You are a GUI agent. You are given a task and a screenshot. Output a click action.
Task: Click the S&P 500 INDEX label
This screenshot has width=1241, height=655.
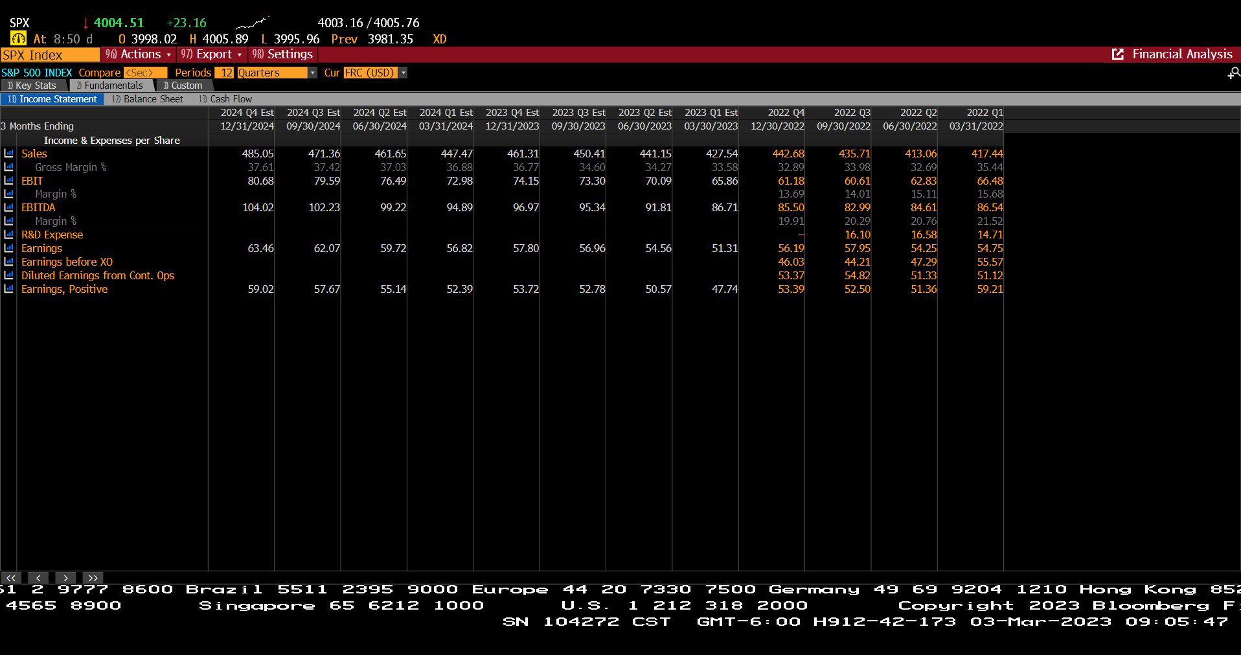37,73
